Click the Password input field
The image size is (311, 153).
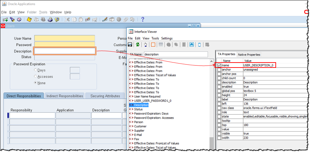(x=65, y=45)
